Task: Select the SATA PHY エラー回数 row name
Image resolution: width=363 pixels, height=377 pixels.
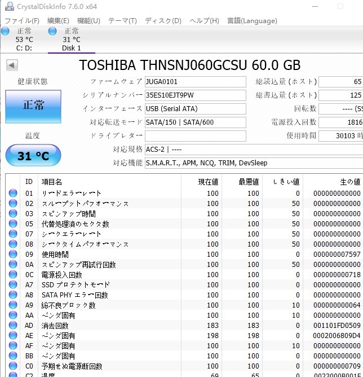Action: [74, 295]
